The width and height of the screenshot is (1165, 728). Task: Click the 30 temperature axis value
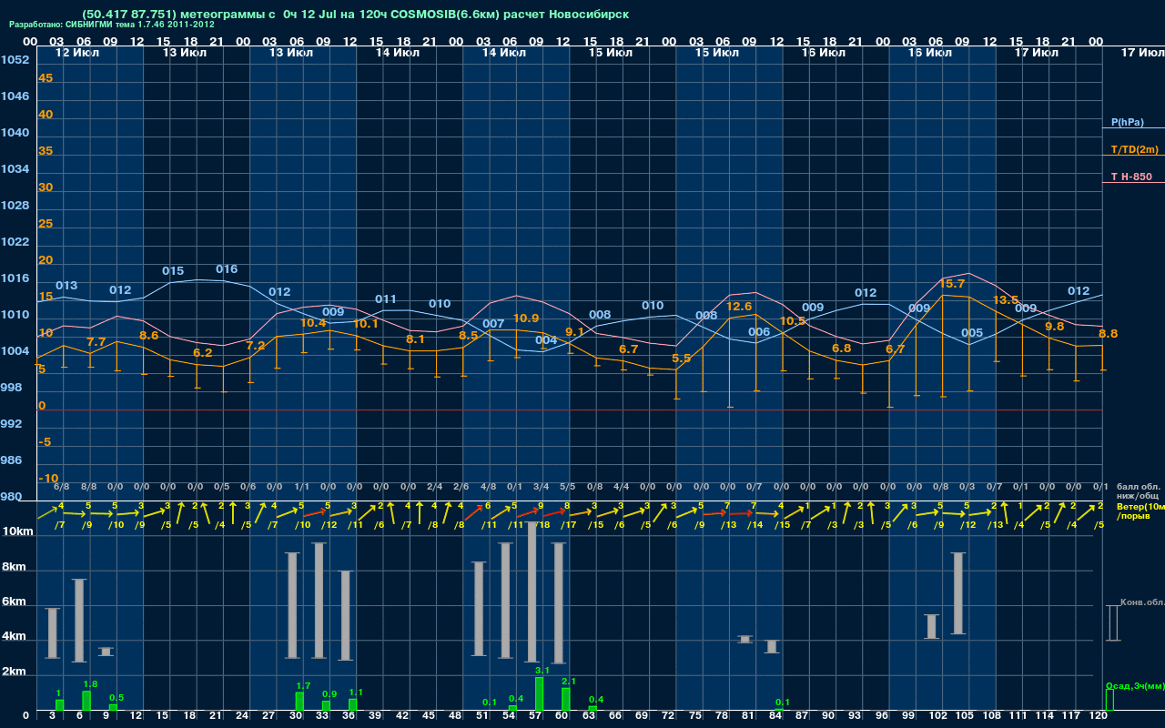(x=46, y=187)
